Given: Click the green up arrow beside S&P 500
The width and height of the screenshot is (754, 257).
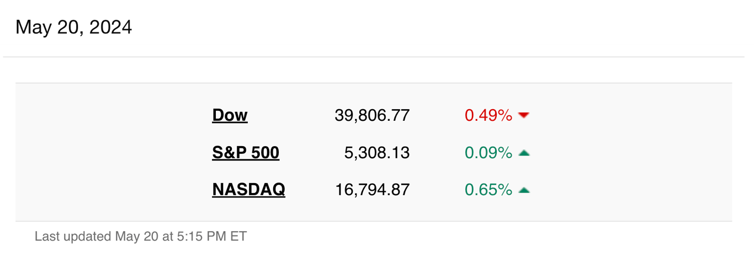Looking at the screenshot, I should point(524,153).
